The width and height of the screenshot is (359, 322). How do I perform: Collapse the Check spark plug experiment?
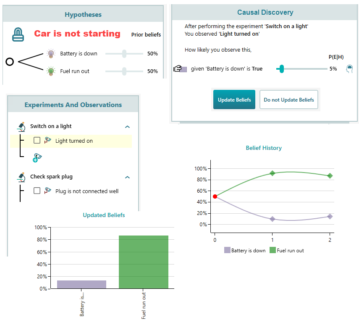tap(128, 177)
